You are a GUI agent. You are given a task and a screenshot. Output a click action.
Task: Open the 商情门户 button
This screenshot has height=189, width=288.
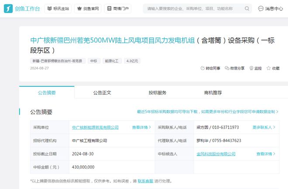click(118, 9)
